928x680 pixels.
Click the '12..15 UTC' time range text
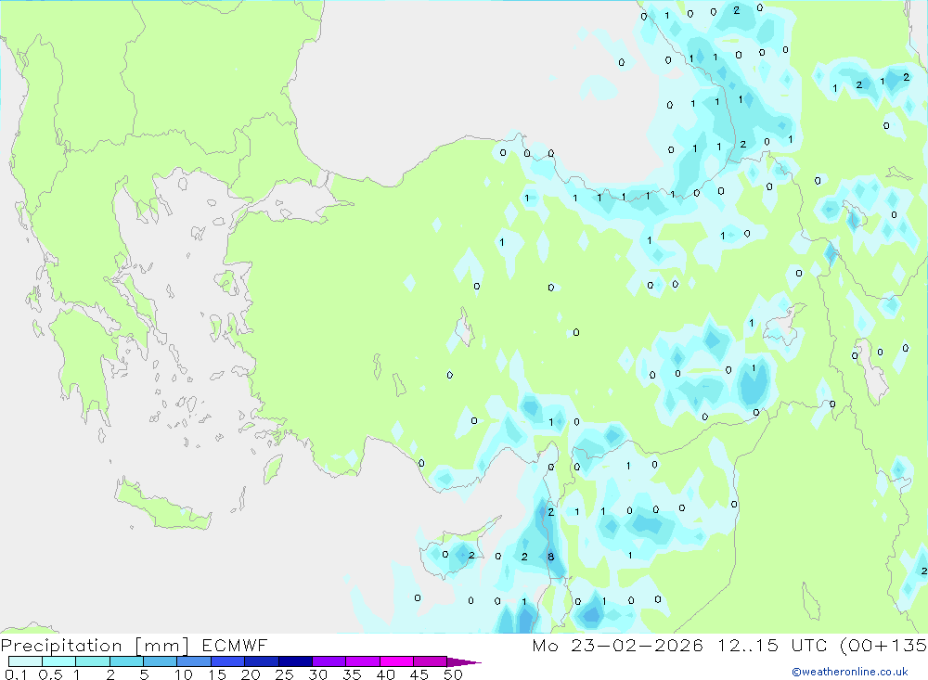772,645
